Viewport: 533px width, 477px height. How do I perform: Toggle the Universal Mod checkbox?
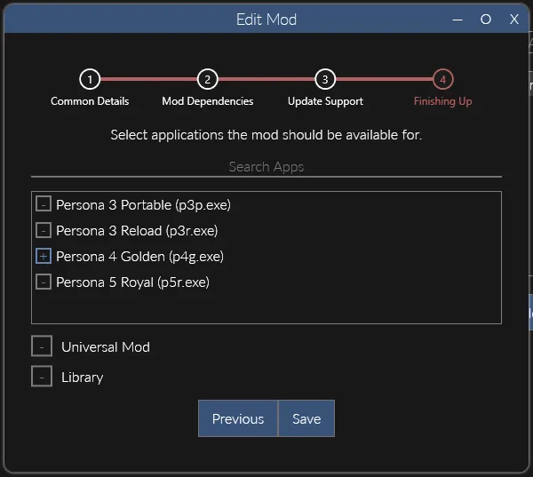42,346
